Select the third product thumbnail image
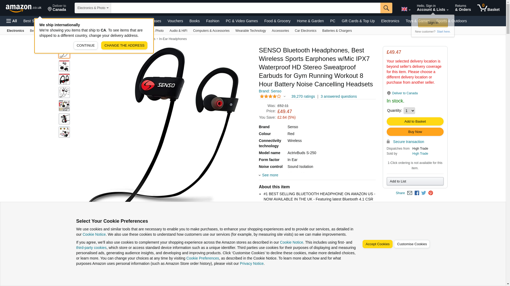 [64, 79]
